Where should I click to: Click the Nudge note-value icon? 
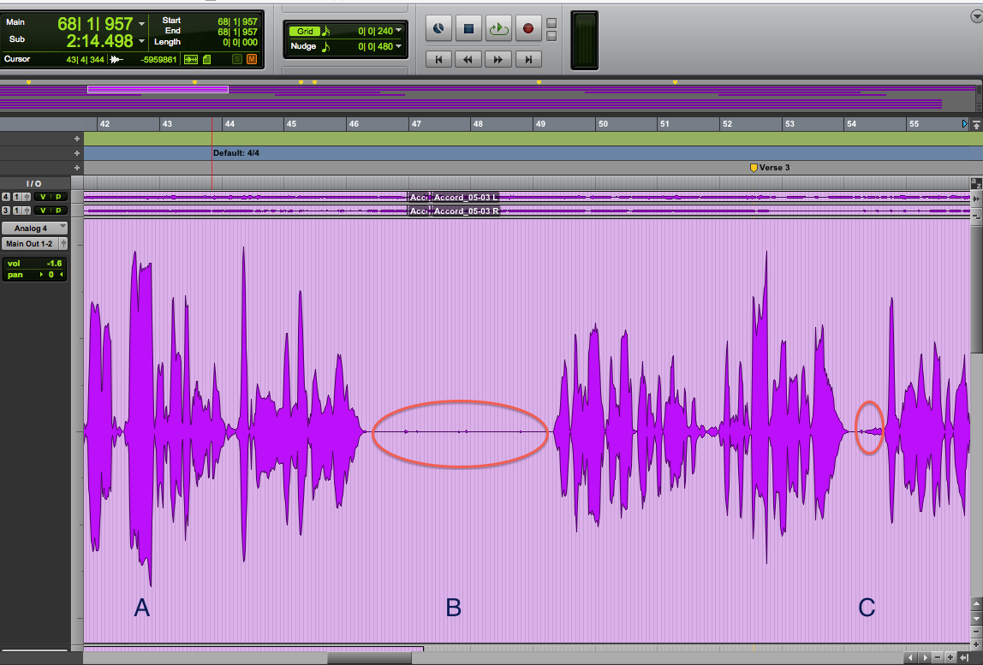coord(326,46)
